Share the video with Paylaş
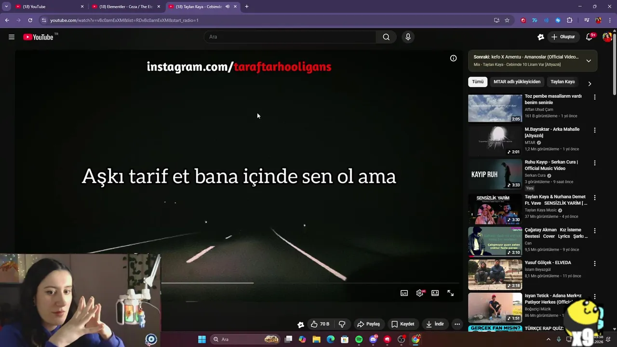 tap(368, 324)
